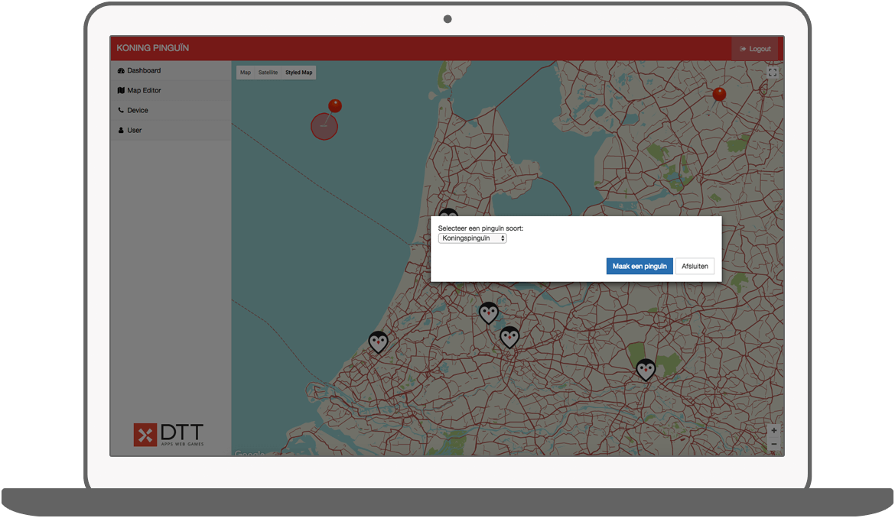Click the KONING PINGUÏN header title
Screen dimensions: 895x518
pos(152,48)
